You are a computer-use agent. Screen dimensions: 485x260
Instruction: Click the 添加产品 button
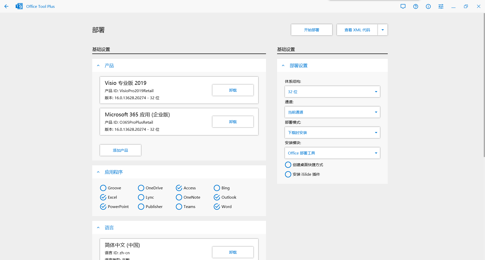(x=120, y=150)
